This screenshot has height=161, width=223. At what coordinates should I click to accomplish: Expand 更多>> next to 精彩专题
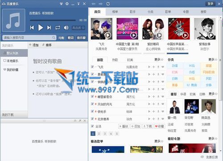[213, 139]
